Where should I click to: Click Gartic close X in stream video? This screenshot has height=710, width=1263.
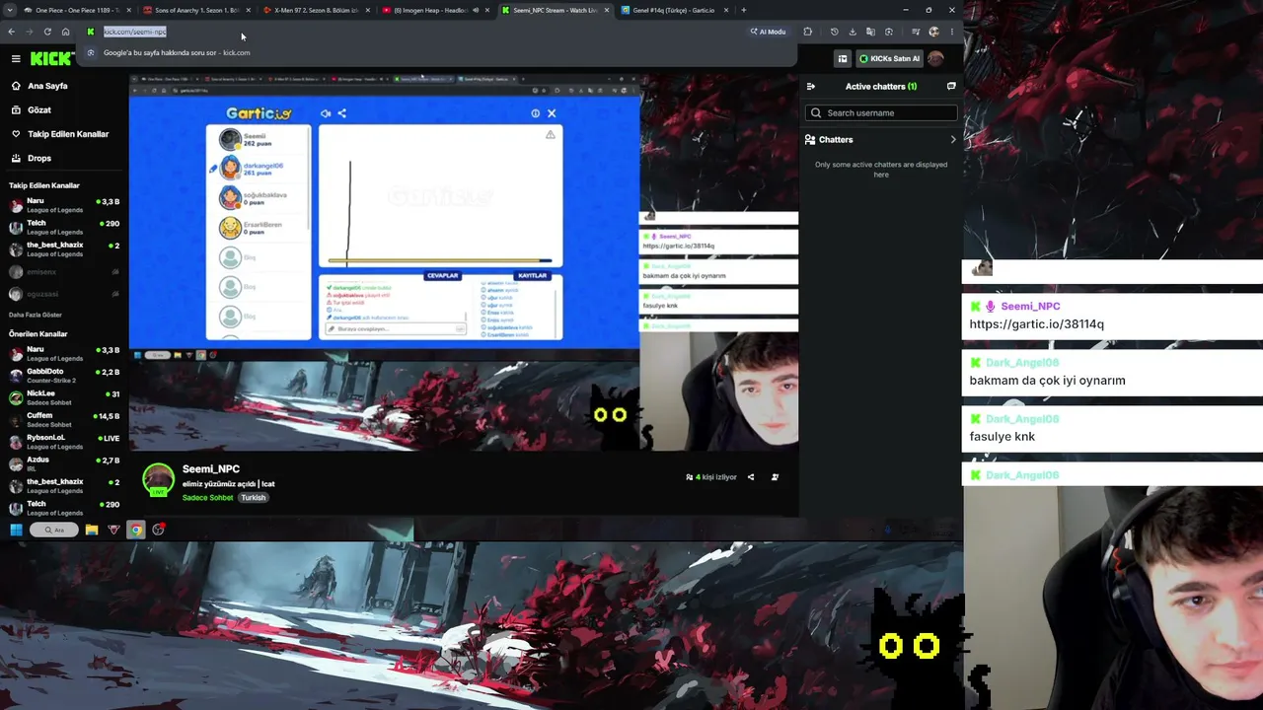[x=552, y=113]
